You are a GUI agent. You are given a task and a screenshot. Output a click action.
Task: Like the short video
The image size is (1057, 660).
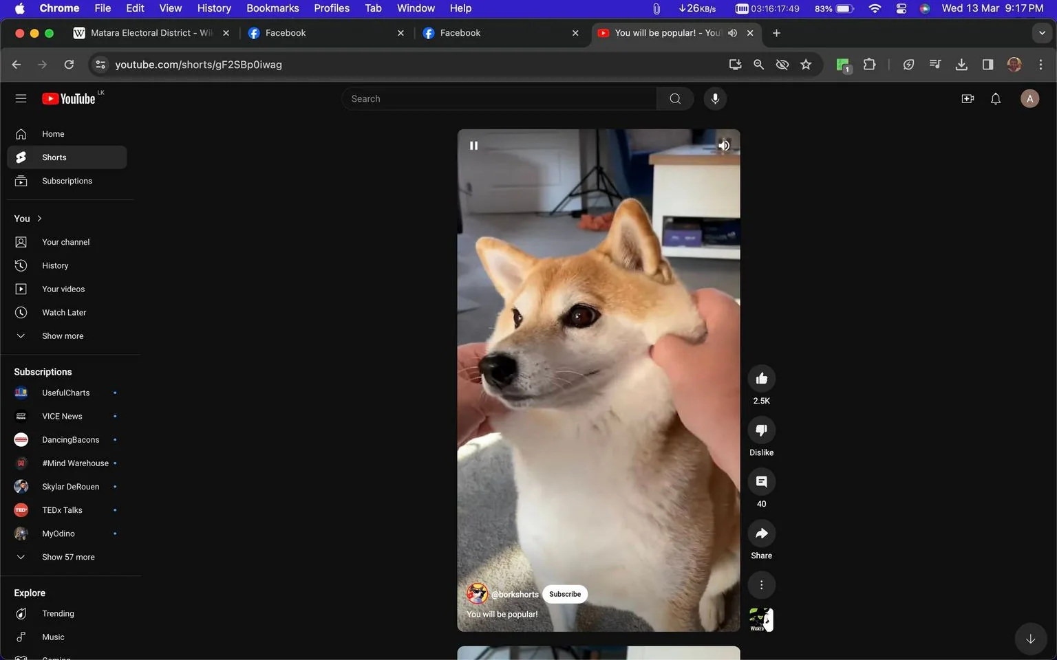[x=761, y=379]
